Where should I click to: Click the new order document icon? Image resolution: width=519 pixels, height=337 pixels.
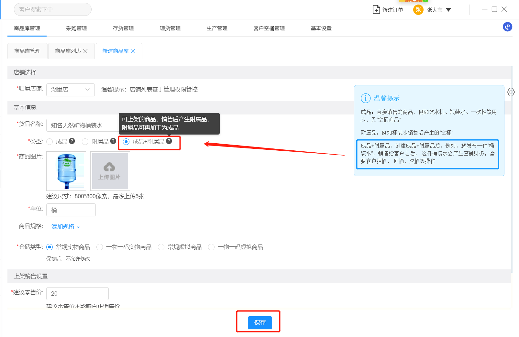376,10
